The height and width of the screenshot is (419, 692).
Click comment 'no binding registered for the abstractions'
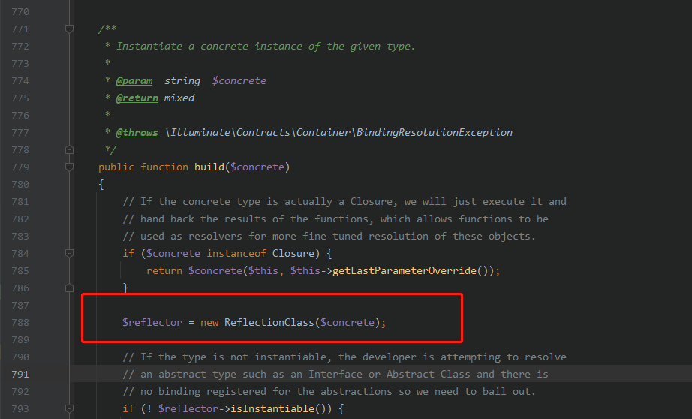tap(329, 392)
